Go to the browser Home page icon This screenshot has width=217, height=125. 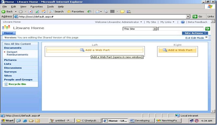coord(44,12)
